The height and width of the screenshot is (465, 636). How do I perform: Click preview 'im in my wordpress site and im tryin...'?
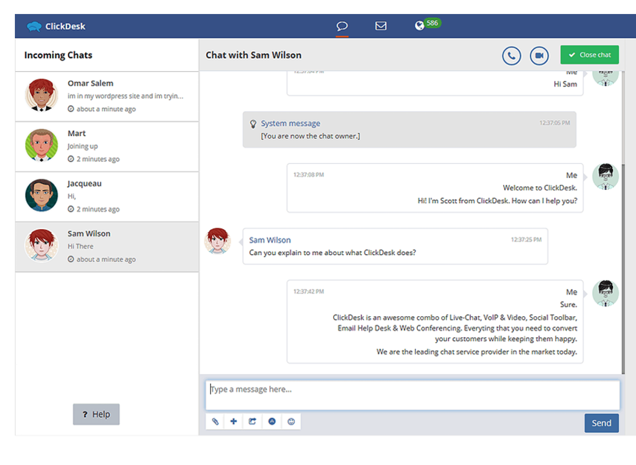(126, 96)
